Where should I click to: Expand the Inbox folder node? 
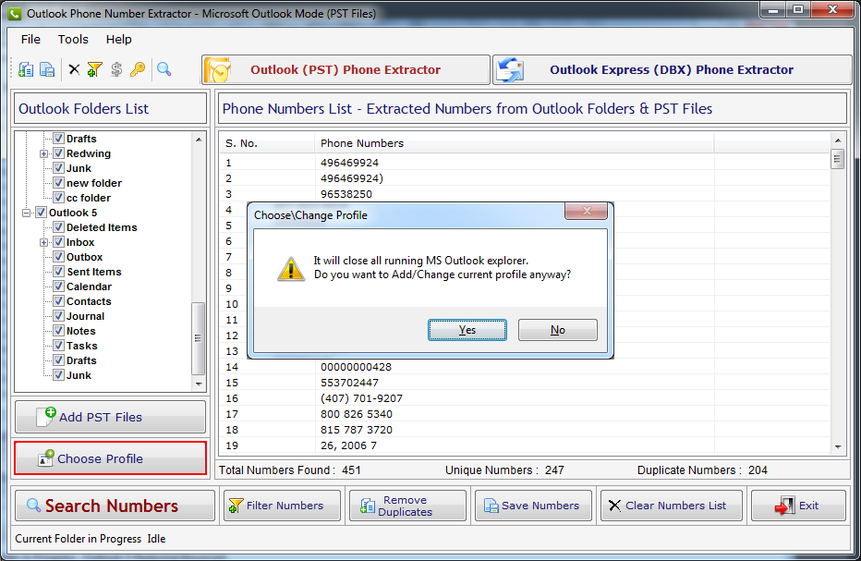click(x=43, y=243)
